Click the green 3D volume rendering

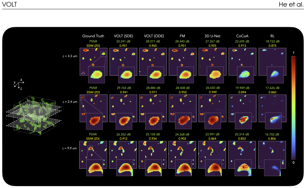pyautogui.click(x=34, y=115)
